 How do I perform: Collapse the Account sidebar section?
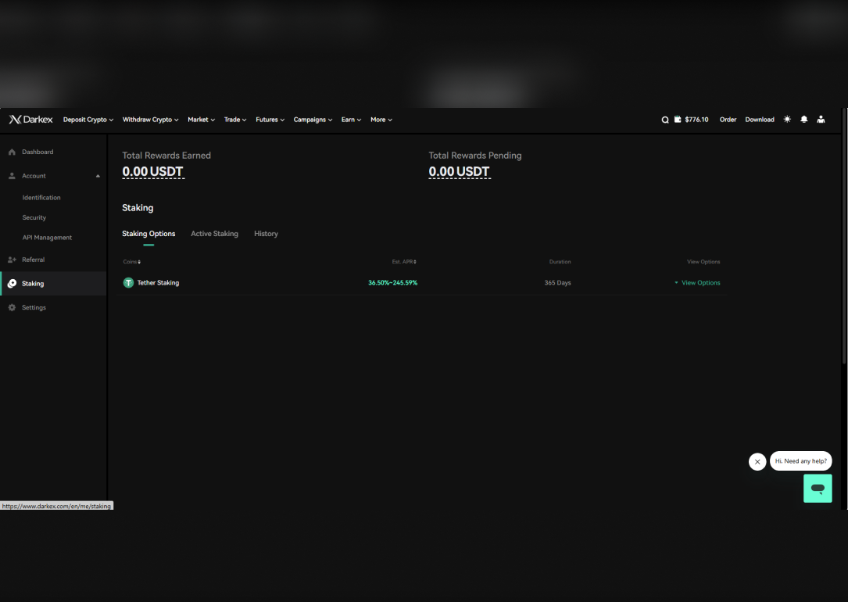pyautogui.click(x=98, y=176)
